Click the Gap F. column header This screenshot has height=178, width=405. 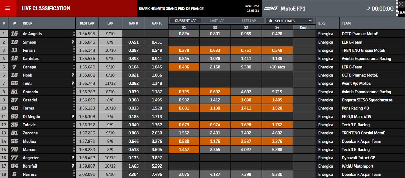[x=157, y=23]
